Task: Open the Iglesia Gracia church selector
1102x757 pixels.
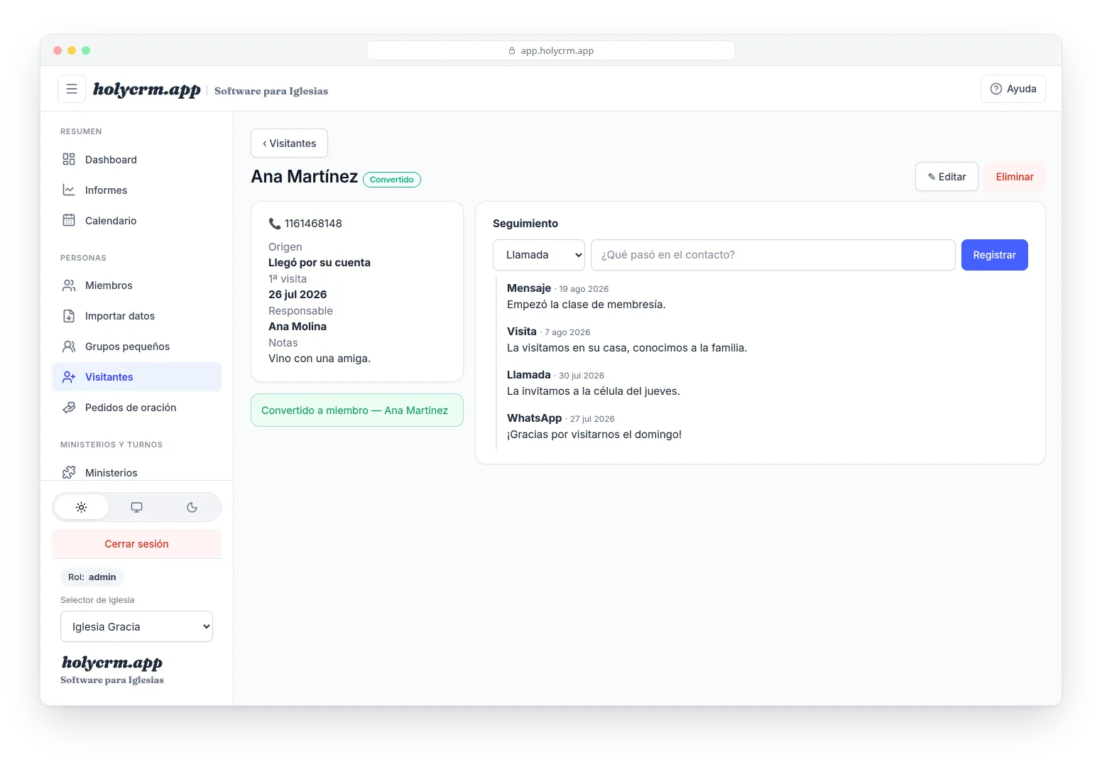Action: (x=136, y=626)
